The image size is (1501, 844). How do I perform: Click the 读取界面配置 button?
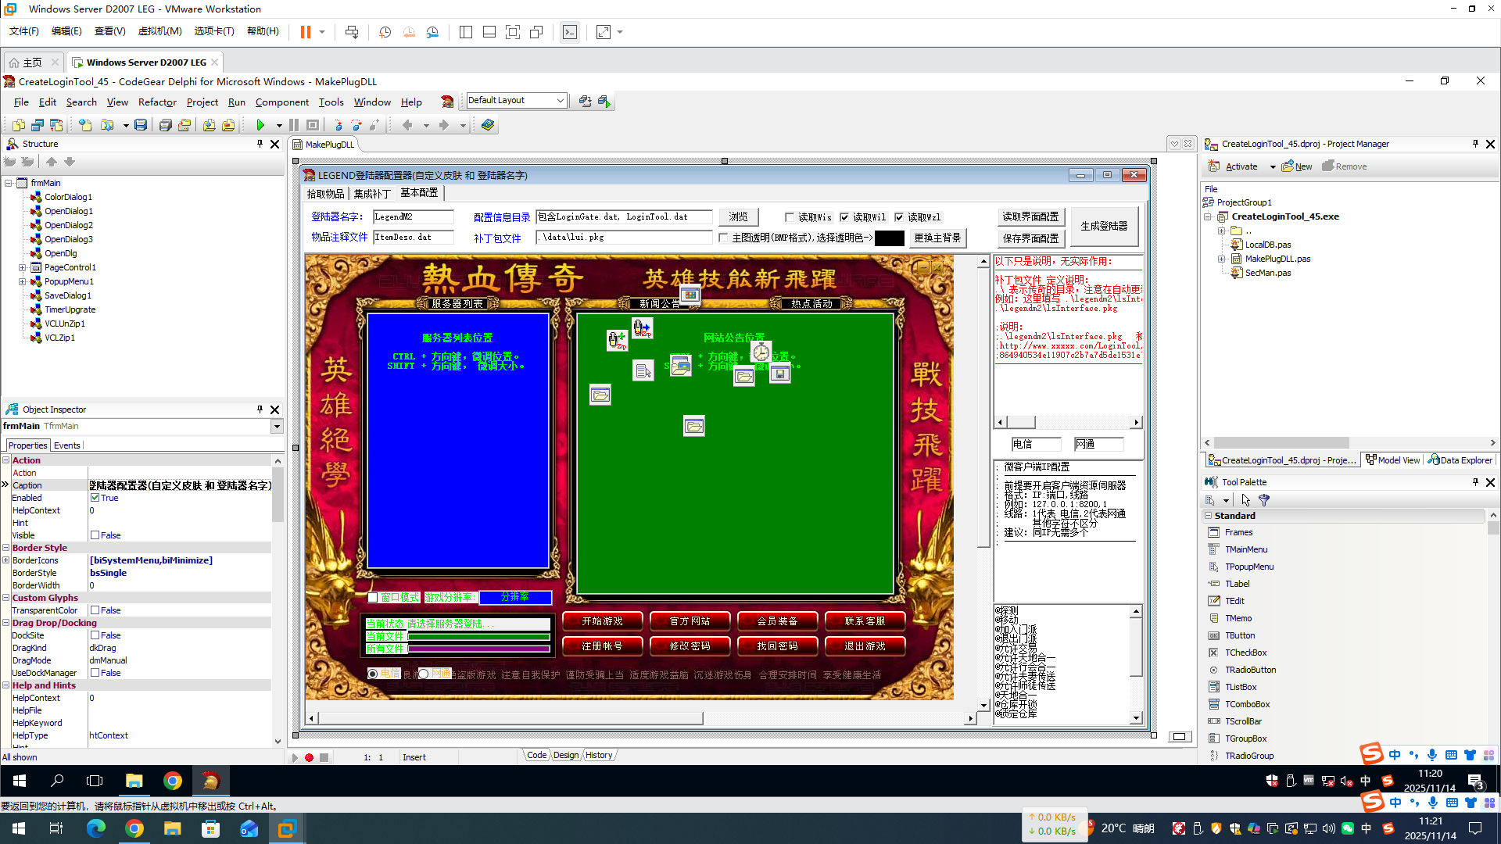(1030, 216)
